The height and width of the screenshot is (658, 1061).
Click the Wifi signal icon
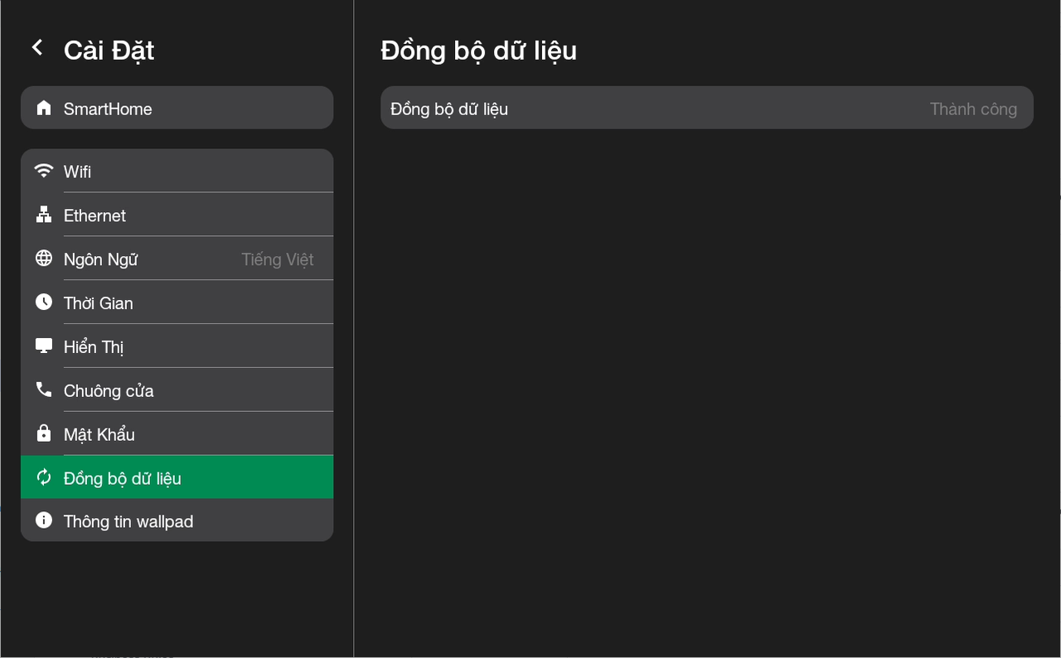pyautogui.click(x=44, y=171)
